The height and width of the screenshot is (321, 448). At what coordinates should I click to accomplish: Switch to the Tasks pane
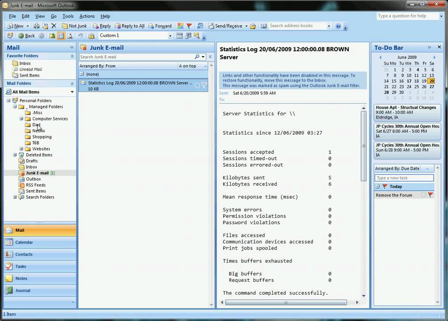point(40,266)
